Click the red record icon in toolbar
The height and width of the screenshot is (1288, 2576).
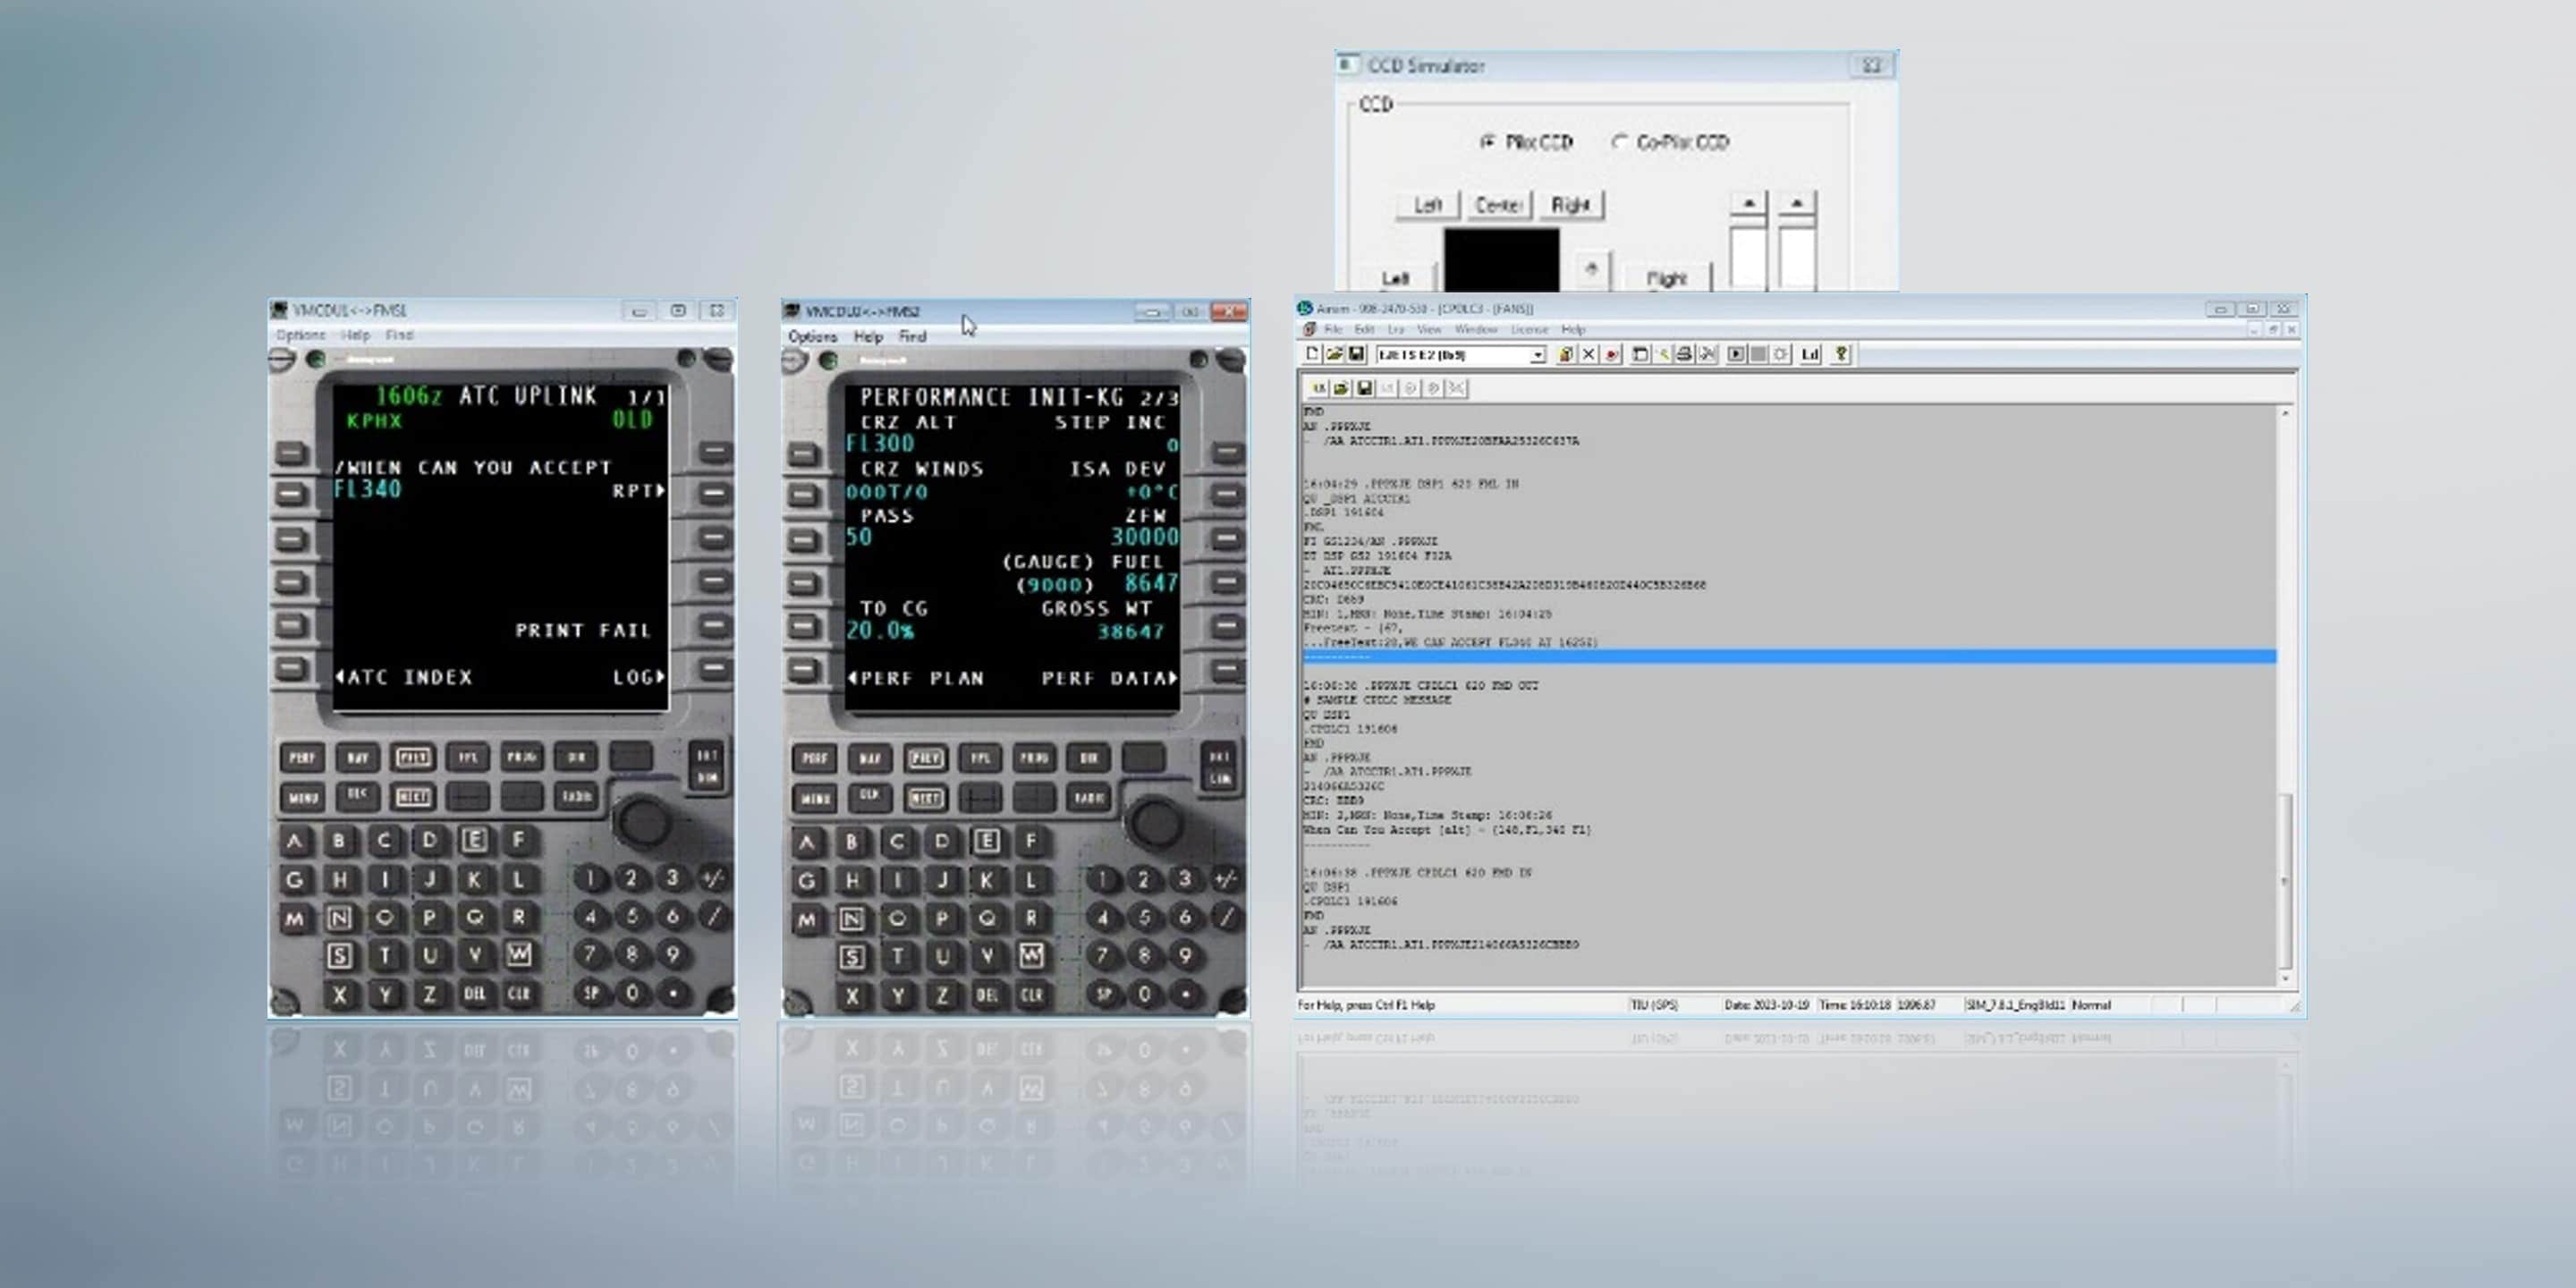[1611, 354]
